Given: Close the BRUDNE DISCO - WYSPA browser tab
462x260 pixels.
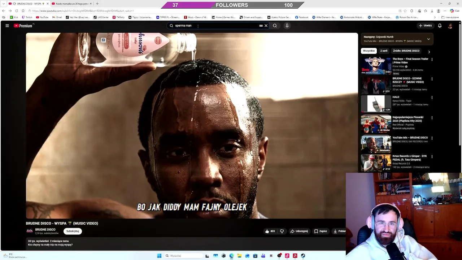Looking at the screenshot, I should (x=47, y=4).
